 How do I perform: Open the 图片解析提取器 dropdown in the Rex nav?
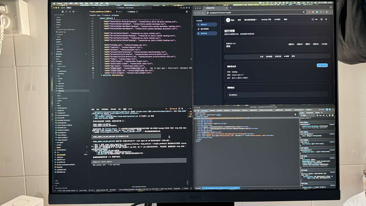pyautogui.click(x=251, y=19)
